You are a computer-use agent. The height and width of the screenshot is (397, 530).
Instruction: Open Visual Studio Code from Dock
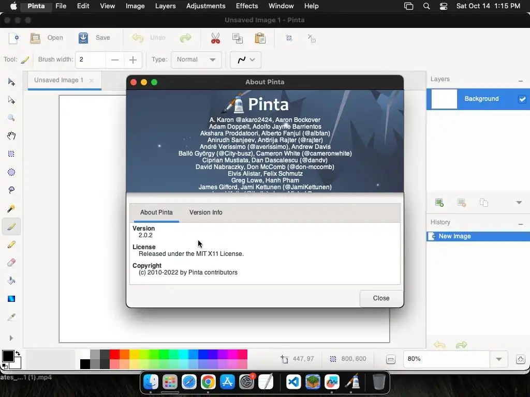[293, 382]
